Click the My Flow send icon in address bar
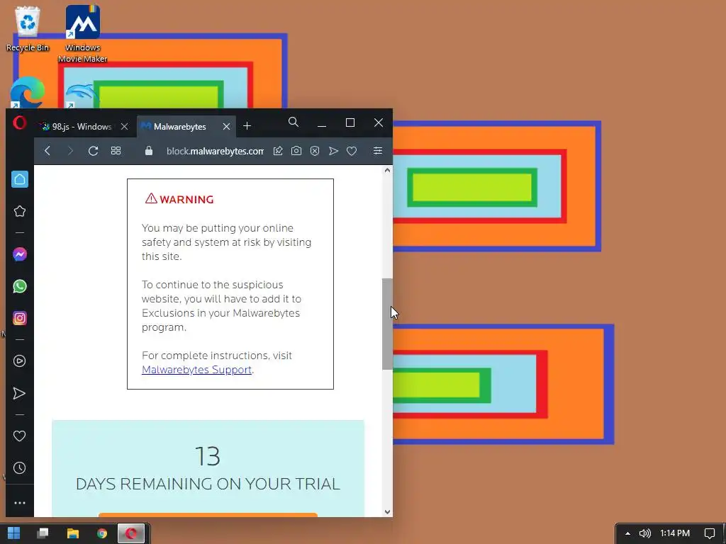This screenshot has width=726, height=544. coord(333,151)
